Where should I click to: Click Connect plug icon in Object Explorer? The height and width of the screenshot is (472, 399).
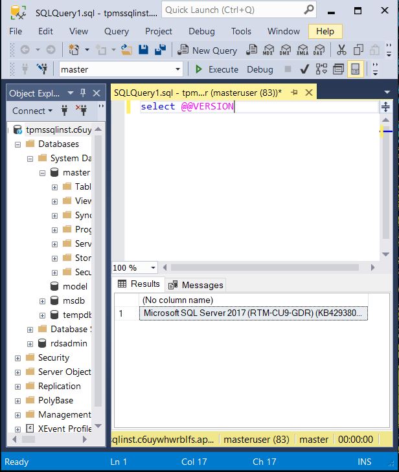coord(64,111)
